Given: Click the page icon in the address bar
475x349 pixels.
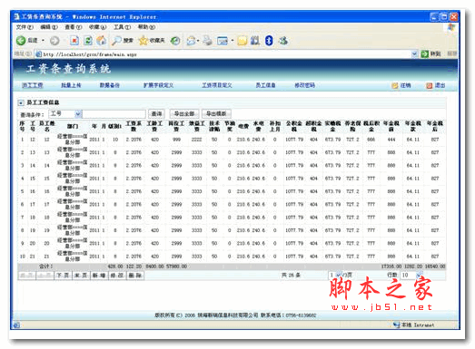Looking at the screenshot, I should pyautogui.click(x=38, y=54).
